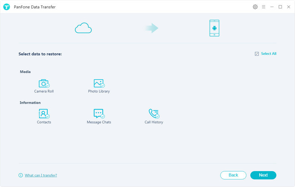Close the PanFone Data Transfer window
The image size is (295, 187).
[289, 7]
